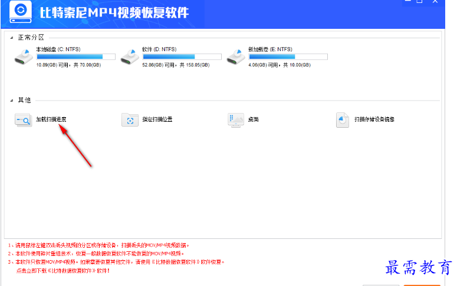Click the 桌面 label
Screen dimensions: 457x286
[254, 119]
